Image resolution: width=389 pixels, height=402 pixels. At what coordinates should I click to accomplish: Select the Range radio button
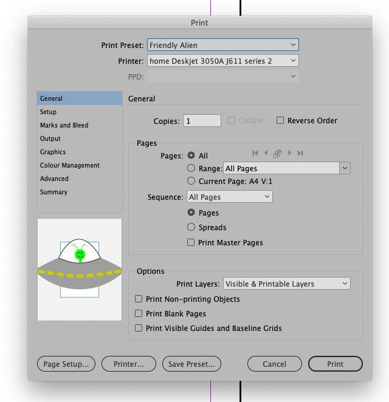pyautogui.click(x=191, y=168)
